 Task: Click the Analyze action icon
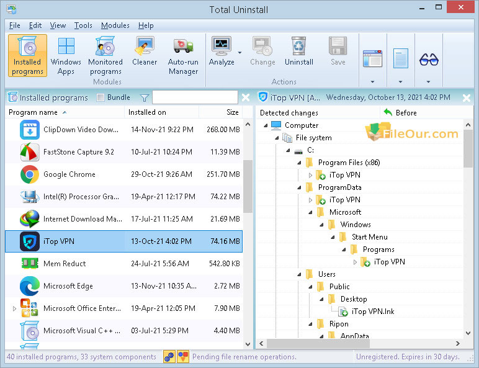[222, 46]
